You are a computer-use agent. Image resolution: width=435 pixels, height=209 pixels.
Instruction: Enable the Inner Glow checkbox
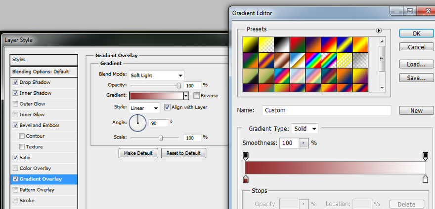point(15,114)
